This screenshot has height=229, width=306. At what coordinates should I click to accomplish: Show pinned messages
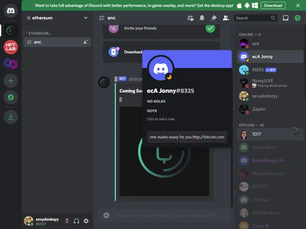[214, 18]
